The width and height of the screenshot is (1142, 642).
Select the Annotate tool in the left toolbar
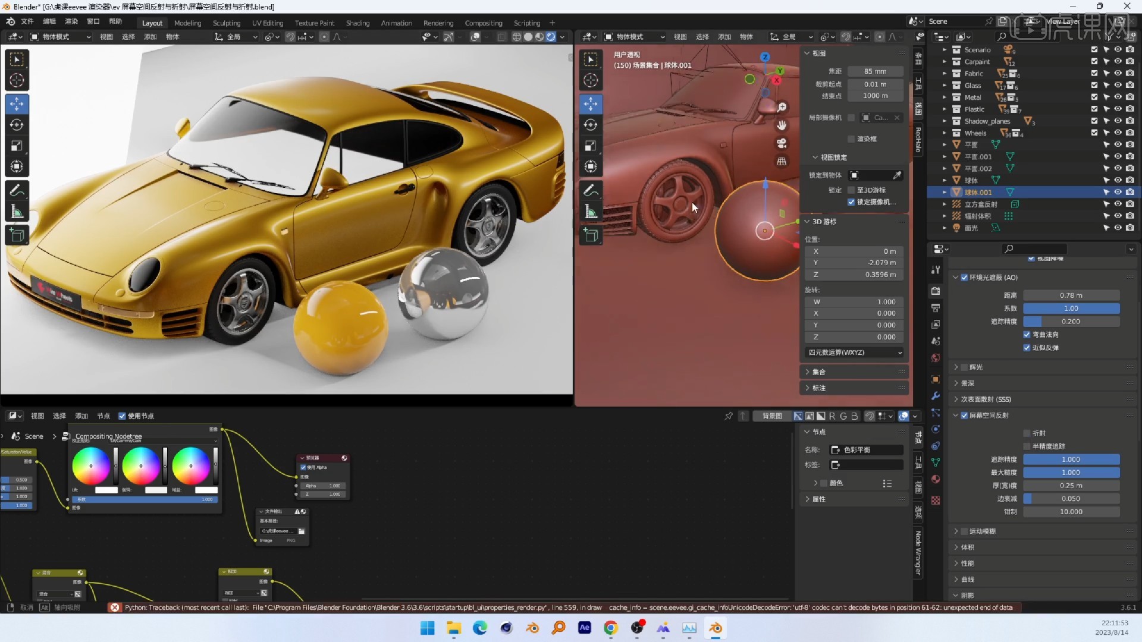pos(16,190)
